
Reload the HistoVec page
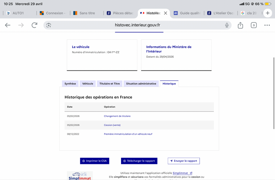coord(34,25)
